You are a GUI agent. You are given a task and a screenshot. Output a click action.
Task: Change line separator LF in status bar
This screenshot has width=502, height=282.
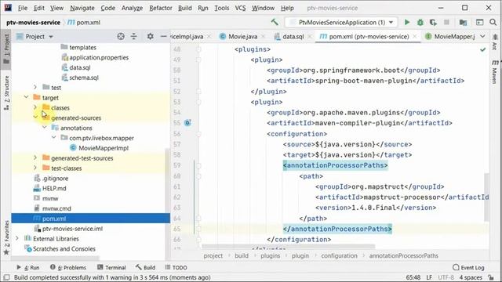pos(429,277)
